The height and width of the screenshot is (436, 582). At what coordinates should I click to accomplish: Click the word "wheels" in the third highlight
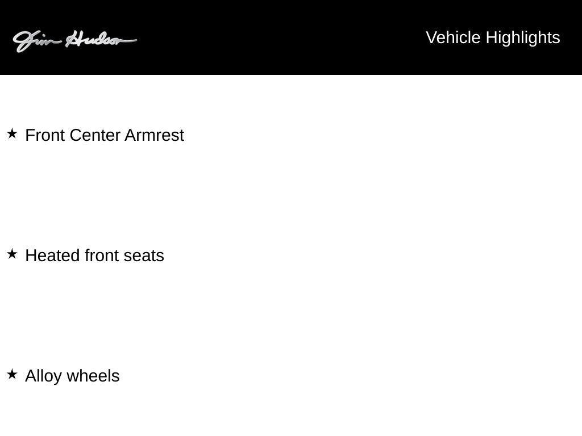coord(93,376)
